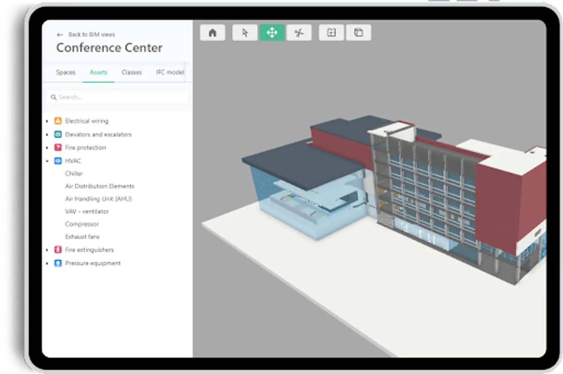Click the orange Electrical wiring category icon
Image resolution: width=563 pixels, height=374 pixels.
[58, 121]
